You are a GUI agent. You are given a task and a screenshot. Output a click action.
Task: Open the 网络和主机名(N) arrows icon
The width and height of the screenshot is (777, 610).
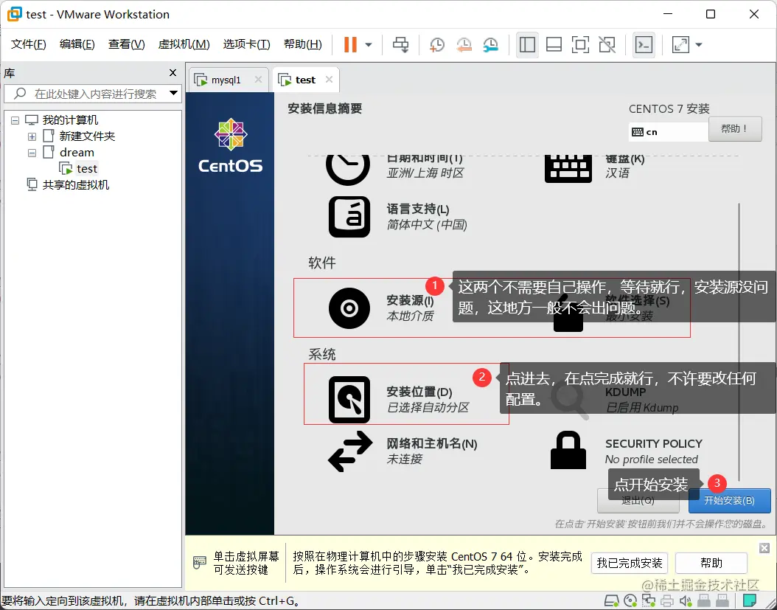point(350,451)
